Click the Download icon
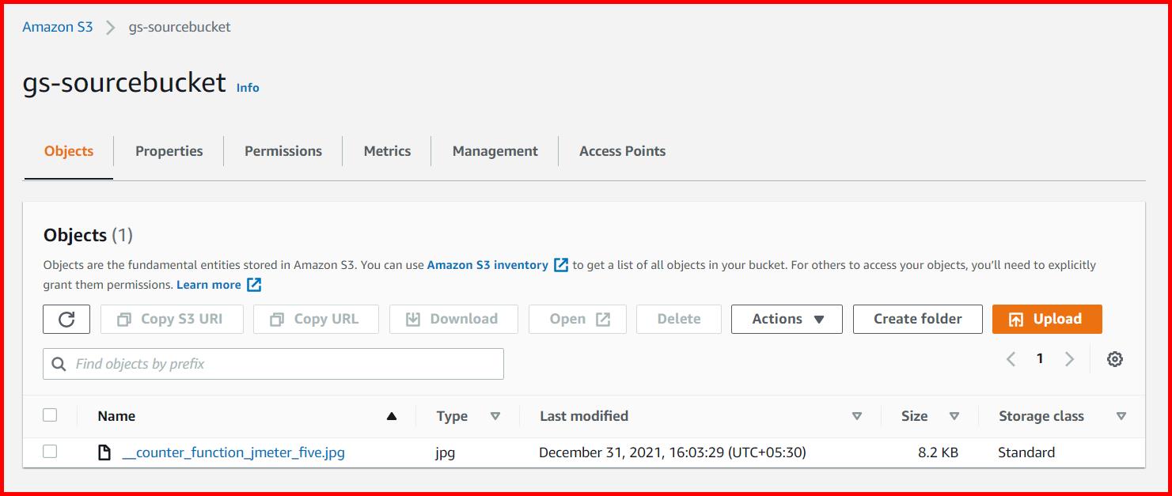The height and width of the screenshot is (496, 1172). pyautogui.click(x=412, y=319)
